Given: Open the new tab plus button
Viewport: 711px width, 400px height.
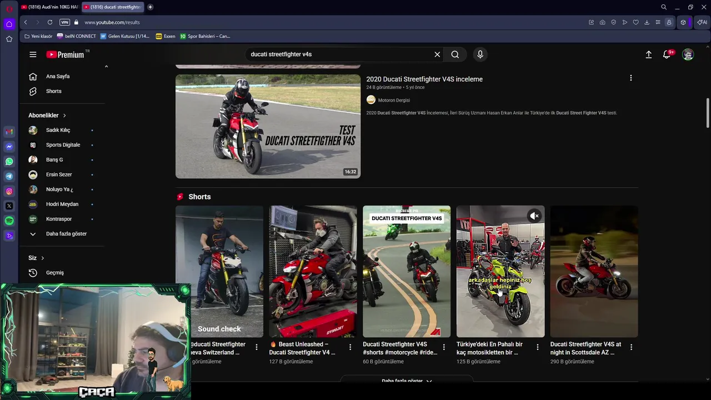Looking at the screenshot, I should 150,7.
